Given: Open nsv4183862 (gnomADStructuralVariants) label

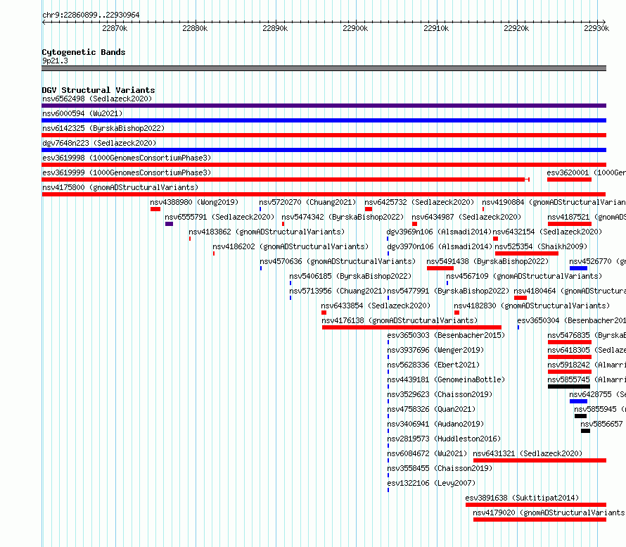Looking at the screenshot, I should [x=267, y=232].
